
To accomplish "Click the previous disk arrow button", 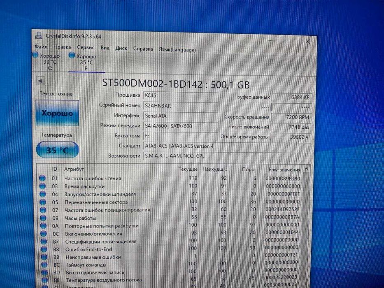I will click(x=40, y=81).
